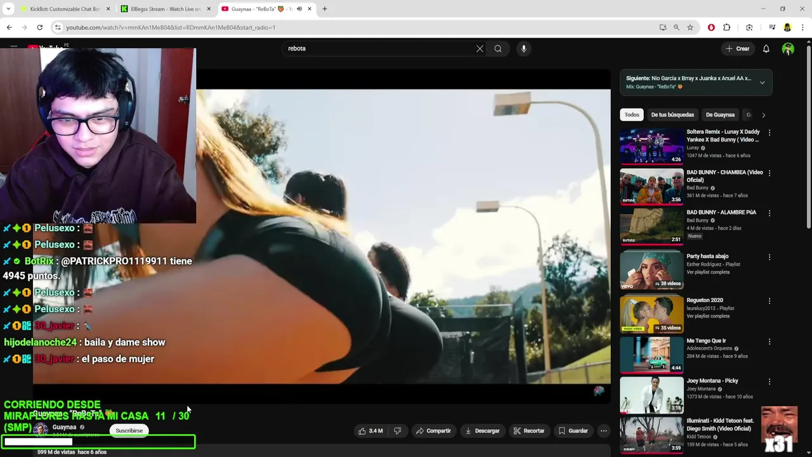The width and height of the screenshot is (812, 457).
Task: Open Joey Montana Picky thumbnail
Action: pos(652,395)
